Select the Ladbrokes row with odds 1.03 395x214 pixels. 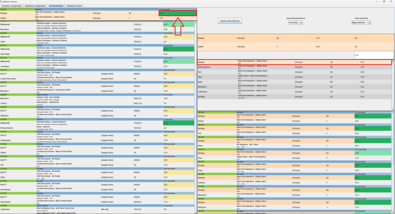(x=294, y=92)
